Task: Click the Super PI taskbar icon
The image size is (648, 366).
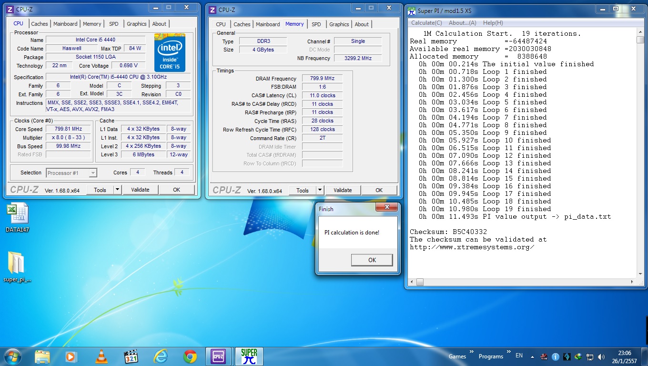Action: [x=249, y=356]
